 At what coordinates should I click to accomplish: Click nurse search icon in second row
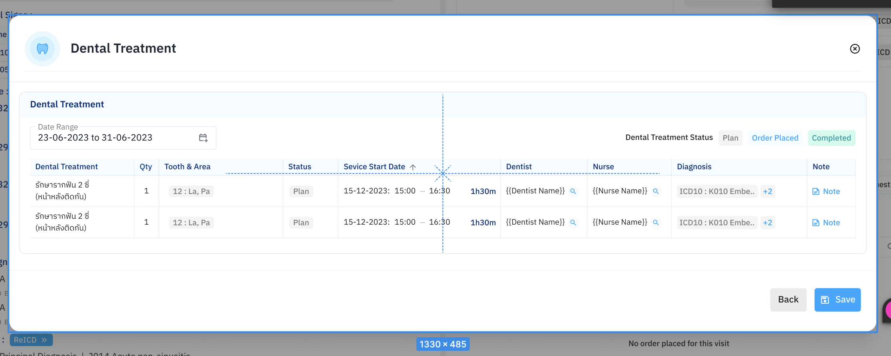click(x=656, y=223)
